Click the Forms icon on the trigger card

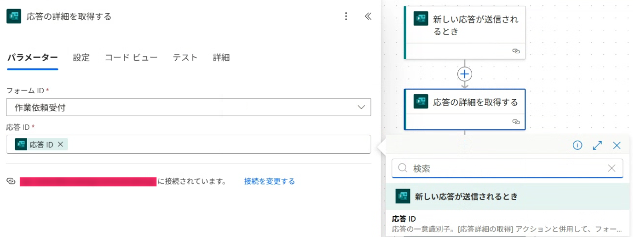tap(421, 19)
